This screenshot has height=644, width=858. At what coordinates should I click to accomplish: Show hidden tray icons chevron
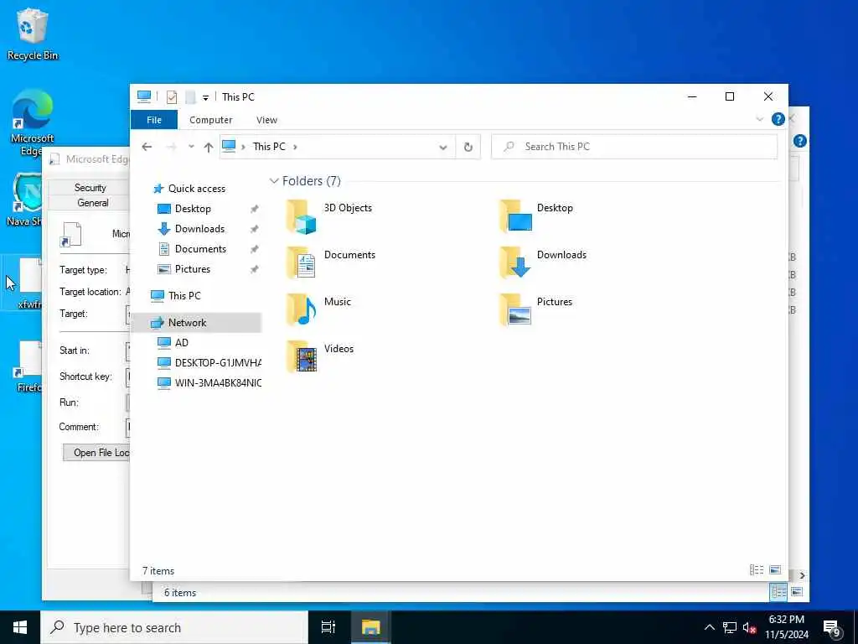pyautogui.click(x=709, y=627)
